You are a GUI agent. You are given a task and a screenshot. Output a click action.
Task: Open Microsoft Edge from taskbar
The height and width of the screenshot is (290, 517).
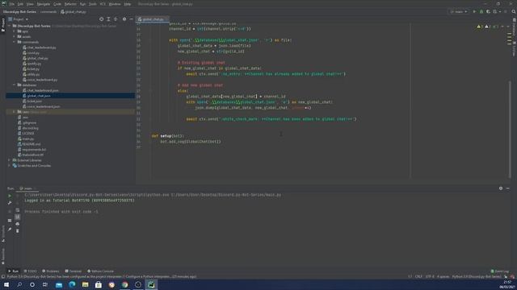point(72,284)
